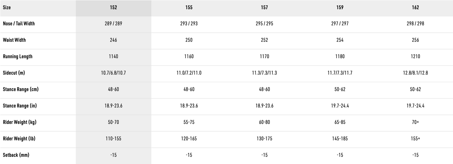Click the Setback (mm) row label
Screen dimensions: 453x164
16,155
